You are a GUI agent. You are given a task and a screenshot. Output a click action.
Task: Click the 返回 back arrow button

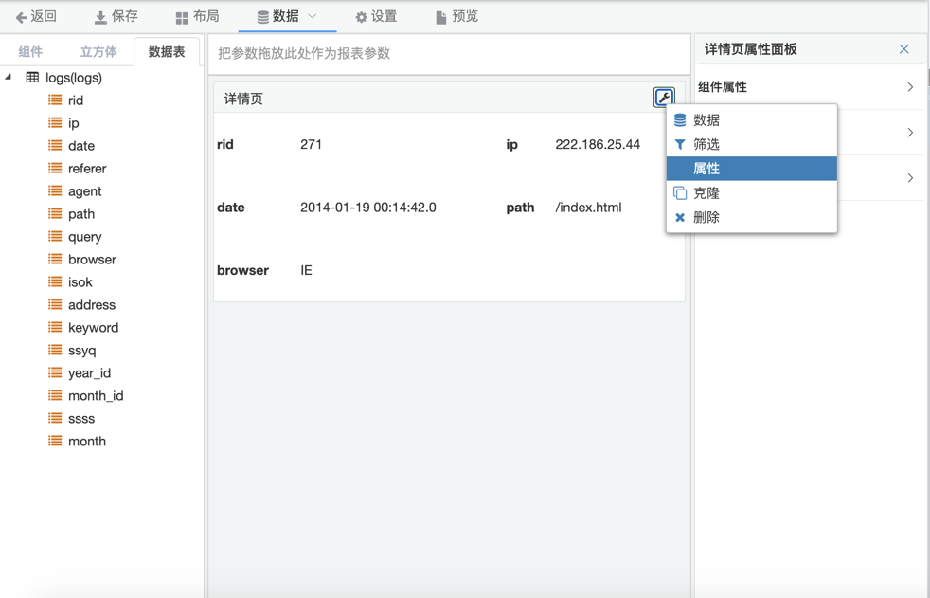tap(36, 17)
